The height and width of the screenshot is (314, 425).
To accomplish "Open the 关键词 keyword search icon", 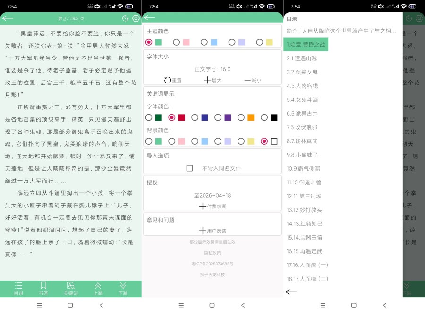I will [70, 288].
